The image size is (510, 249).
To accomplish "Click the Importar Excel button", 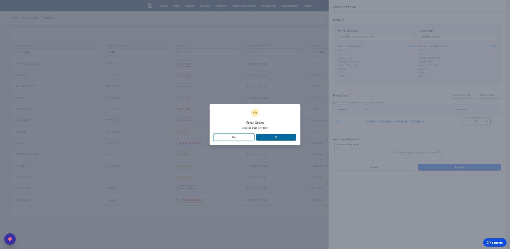I will coord(462,95).
